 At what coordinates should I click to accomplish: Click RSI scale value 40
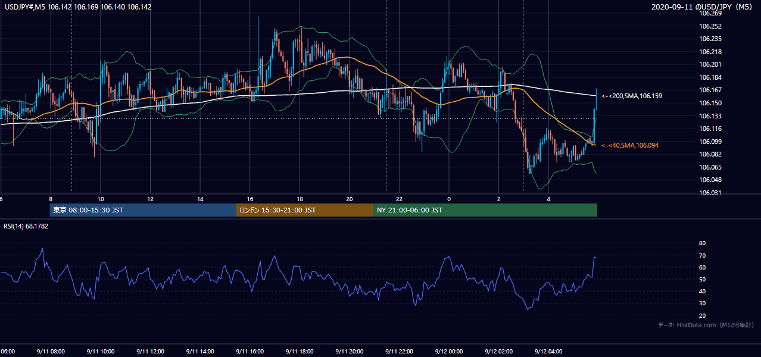coord(703,291)
